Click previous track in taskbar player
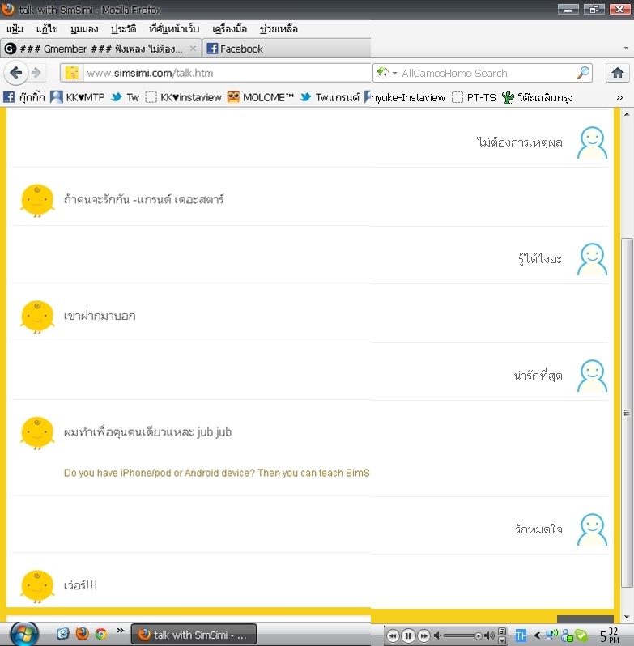Image resolution: width=634 pixels, height=646 pixels. coord(393,636)
